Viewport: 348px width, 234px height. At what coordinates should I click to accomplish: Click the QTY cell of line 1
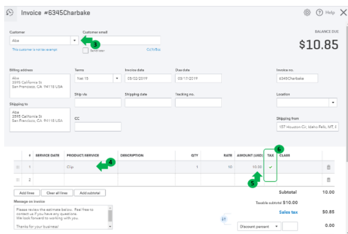(x=188, y=167)
